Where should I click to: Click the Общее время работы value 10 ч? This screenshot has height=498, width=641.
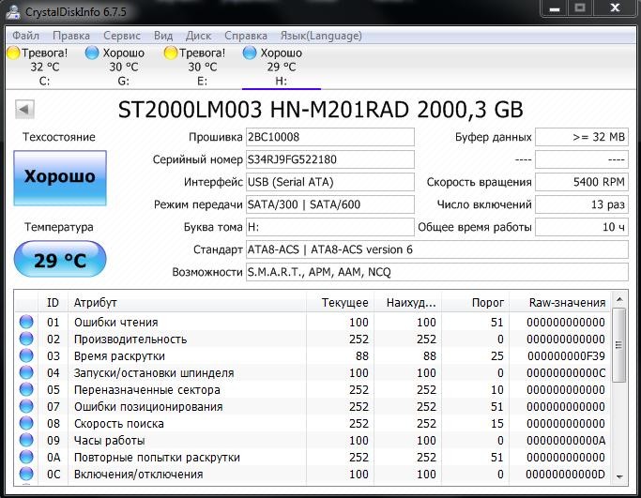[x=582, y=227]
